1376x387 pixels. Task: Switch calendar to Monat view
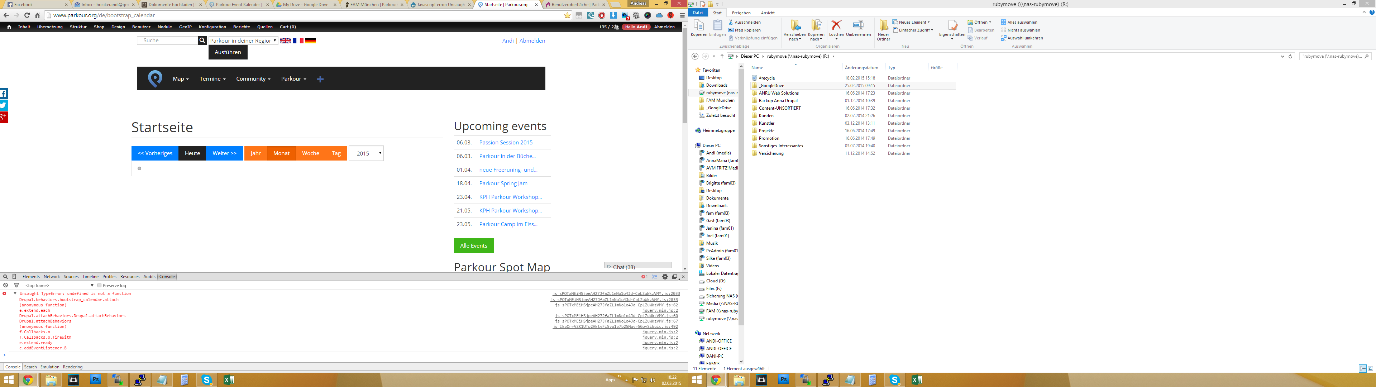282,153
